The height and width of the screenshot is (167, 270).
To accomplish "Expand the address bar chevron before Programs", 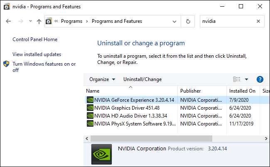I will (56, 21).
